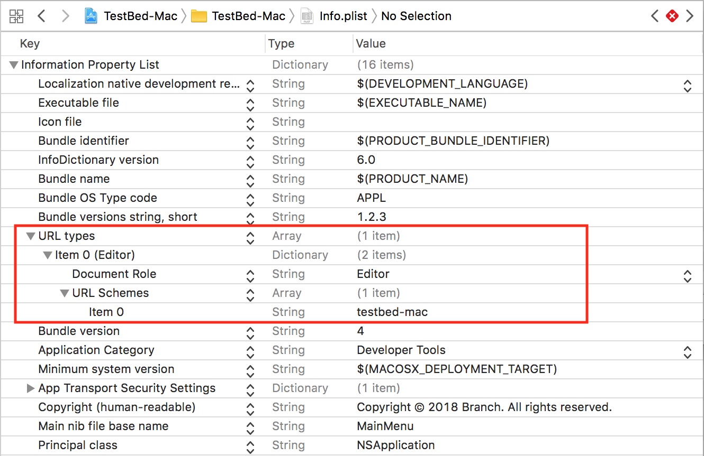The image size is (704, 456).
Task: Click No Selection in the breadcrumb bar
Action: pyautogui.click(x=416, y=16)
